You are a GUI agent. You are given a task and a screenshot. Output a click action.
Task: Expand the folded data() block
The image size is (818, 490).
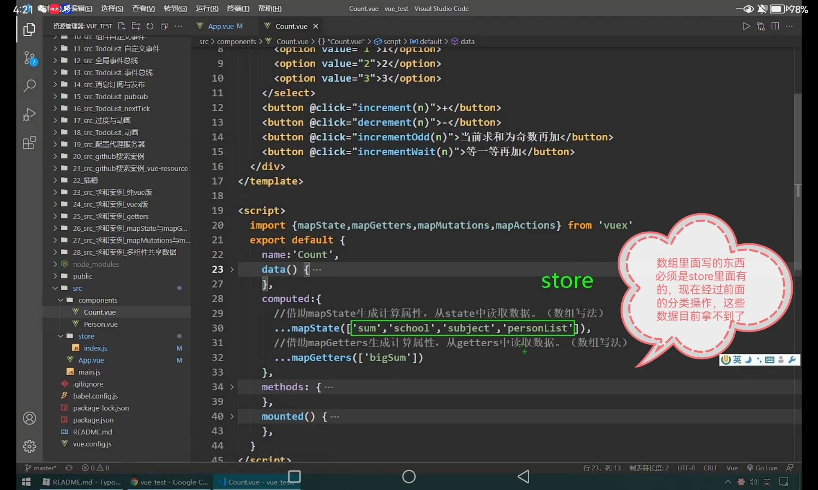232,269
